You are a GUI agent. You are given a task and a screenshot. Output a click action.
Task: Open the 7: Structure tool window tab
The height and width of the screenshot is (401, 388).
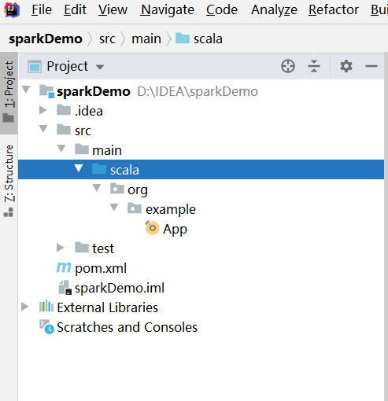point(9,181)
